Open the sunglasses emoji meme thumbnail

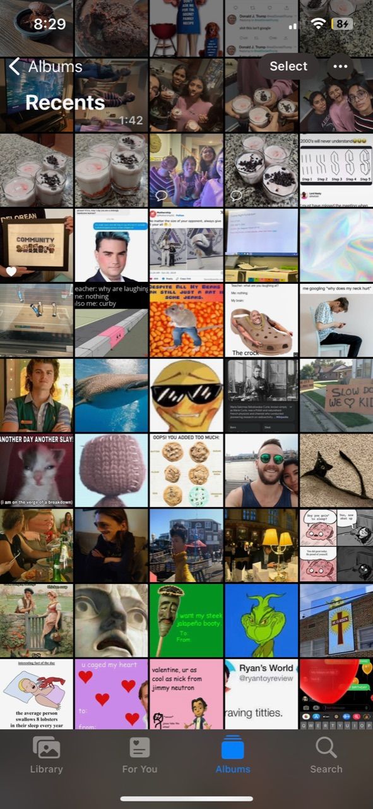click(186, 395)
